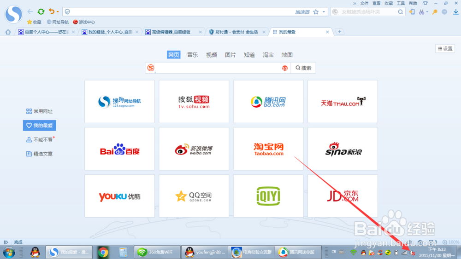
Task: Open the 文件 menu
Action: tap(364, 3)
